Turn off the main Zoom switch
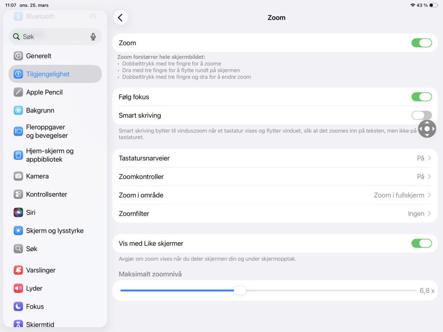Image resolution: width=443 pixels, height=332 pixels. pyautogui.click(x=421, y=43)
